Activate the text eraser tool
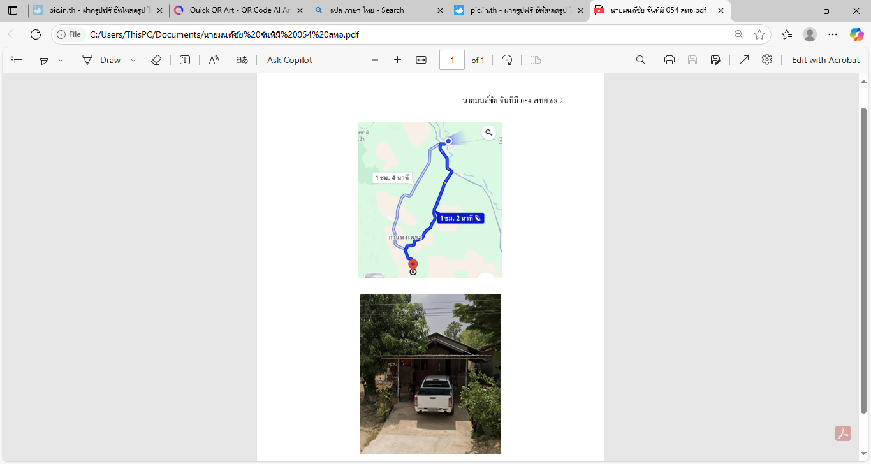The image size is (871, 464). 156,59
